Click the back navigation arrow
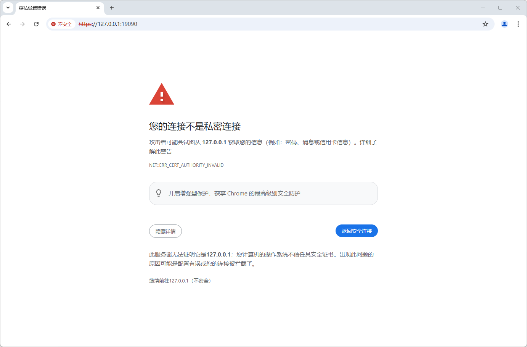Viewport: 527px width, 347px height. coord(9,24)
